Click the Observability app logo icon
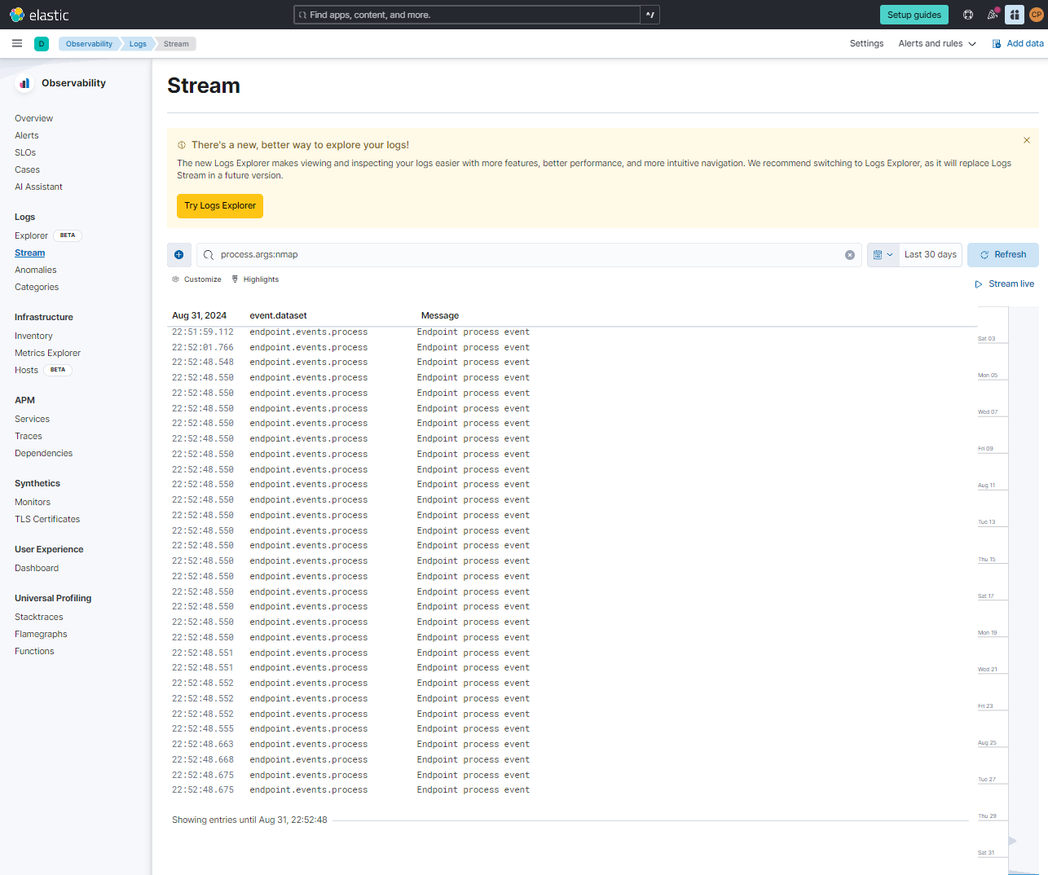Viewport: 1048px width, 875px height. coord(25,83)
